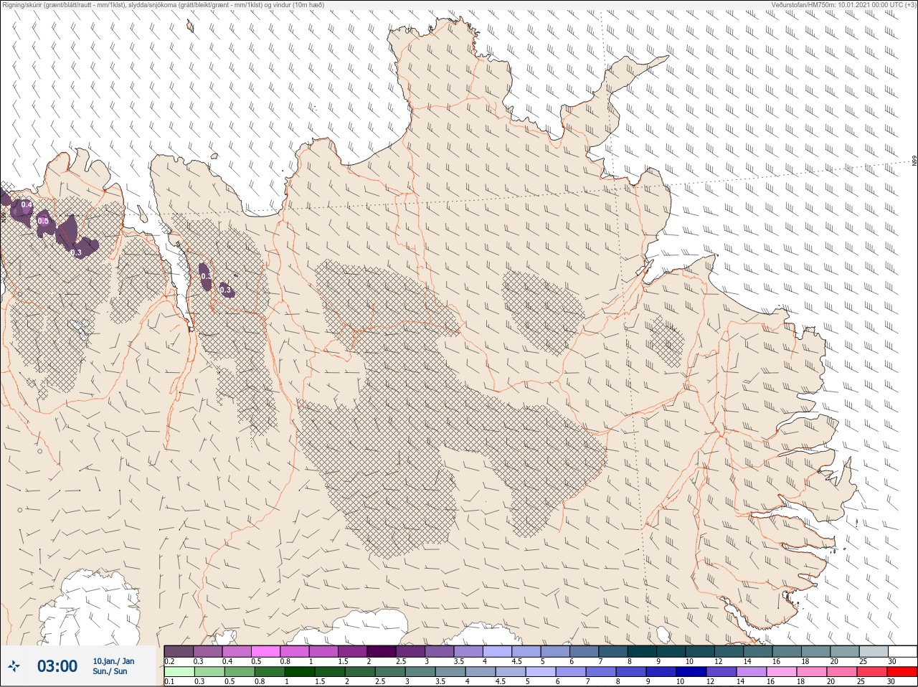Select dark purple top legend swatch between 2 and 2.5
Viewport: 918px width, 687px height.
point(382,651)
